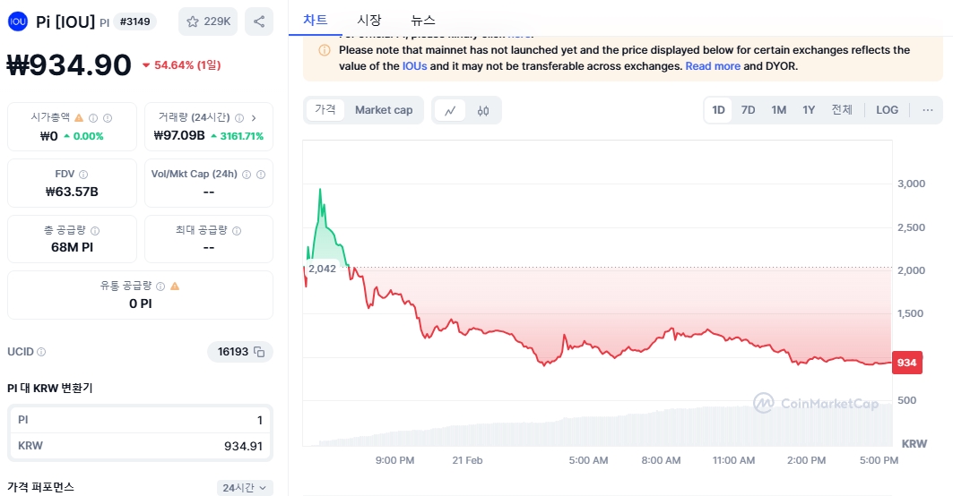Click the 54.64% (1일) change text

182,65
